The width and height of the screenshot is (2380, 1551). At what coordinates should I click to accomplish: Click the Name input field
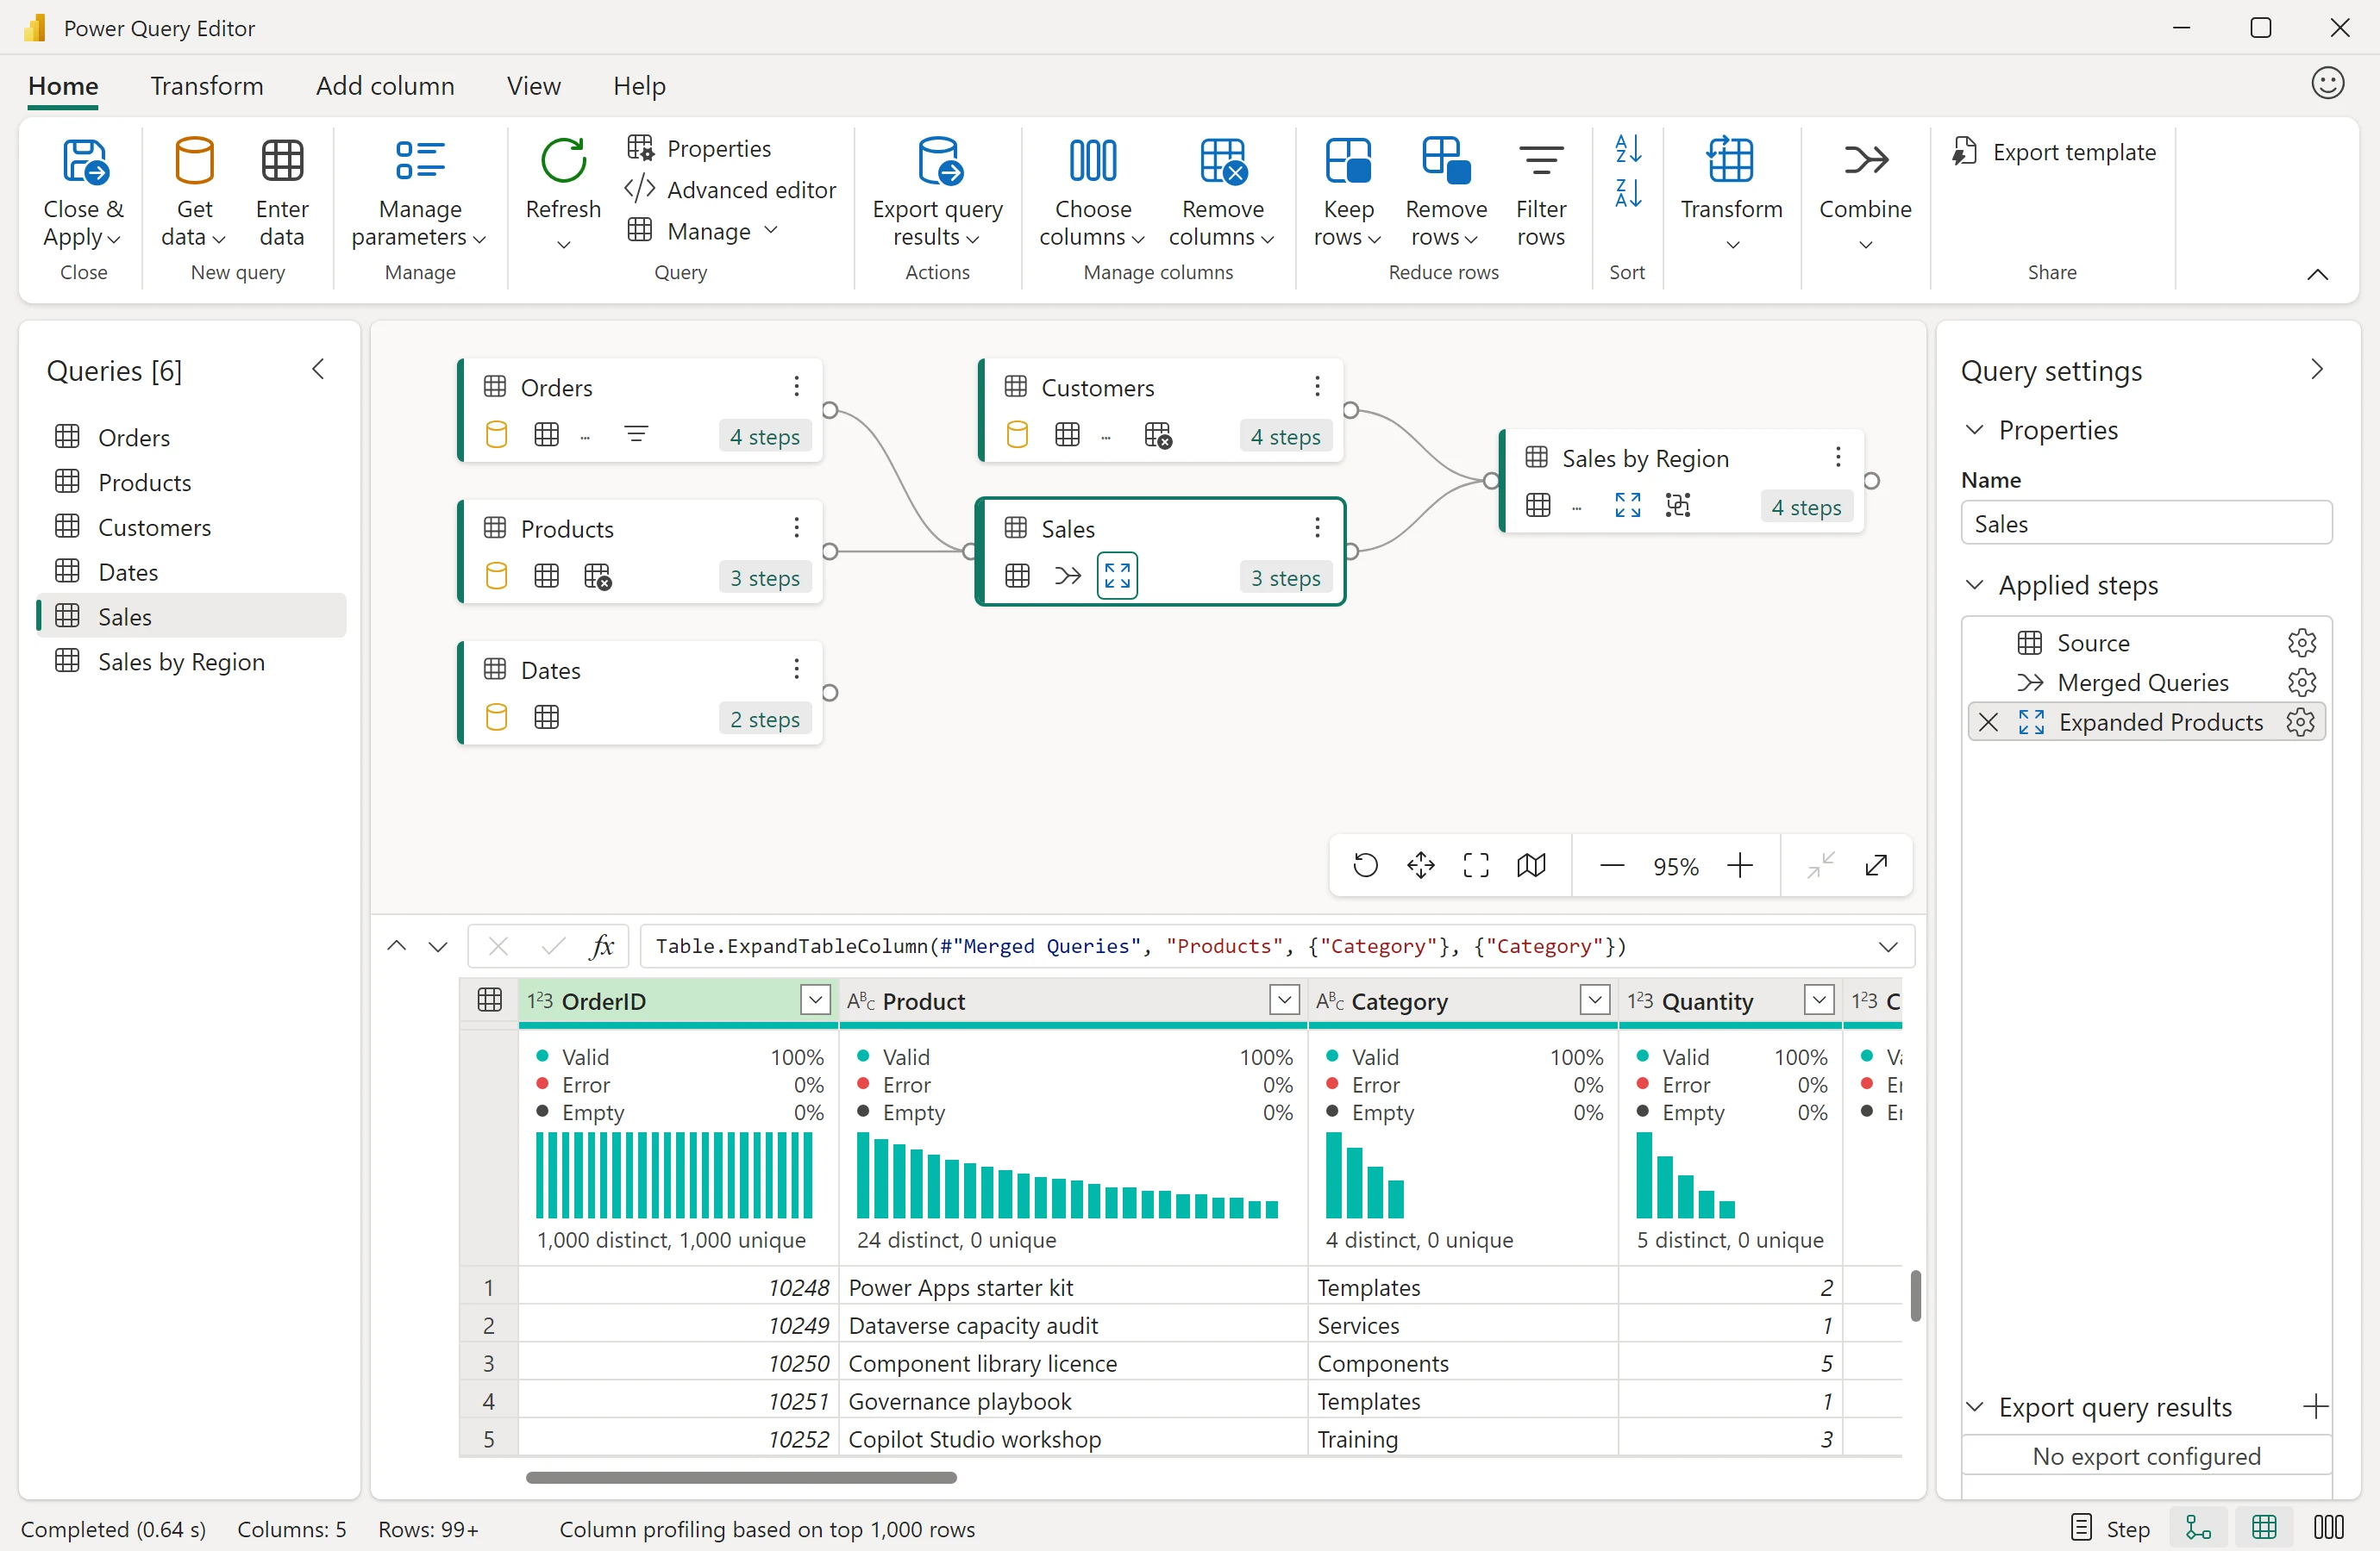[2146, 524]
